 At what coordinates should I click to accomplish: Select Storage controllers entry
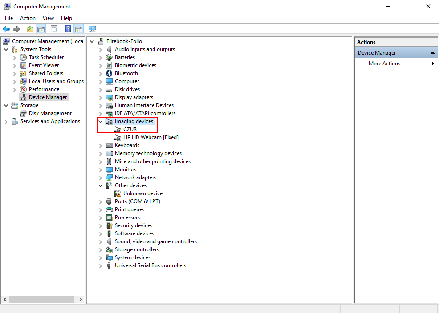[137, 249]
